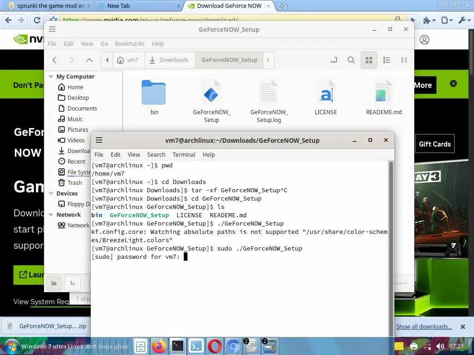Open search in the file manager

click(x=351, y=60)
